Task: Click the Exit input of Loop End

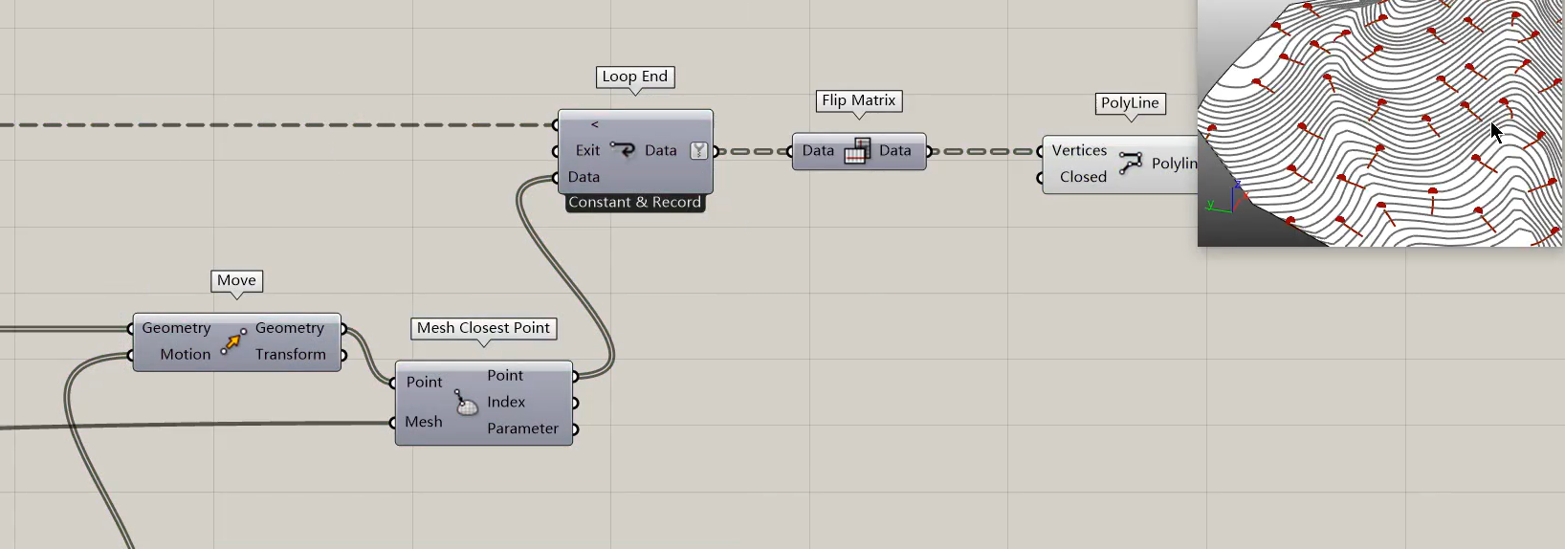Action: click(587, 151)
